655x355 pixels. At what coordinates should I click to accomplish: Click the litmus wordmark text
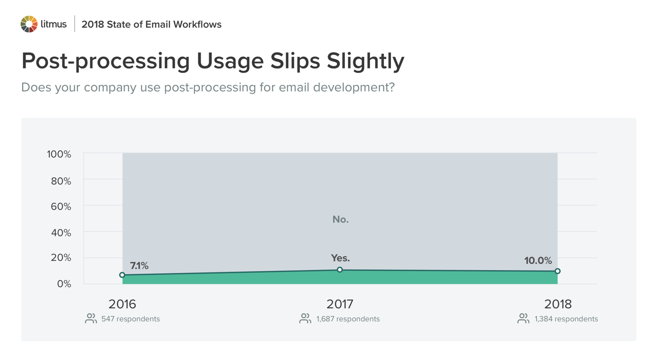tap(54, 24)
